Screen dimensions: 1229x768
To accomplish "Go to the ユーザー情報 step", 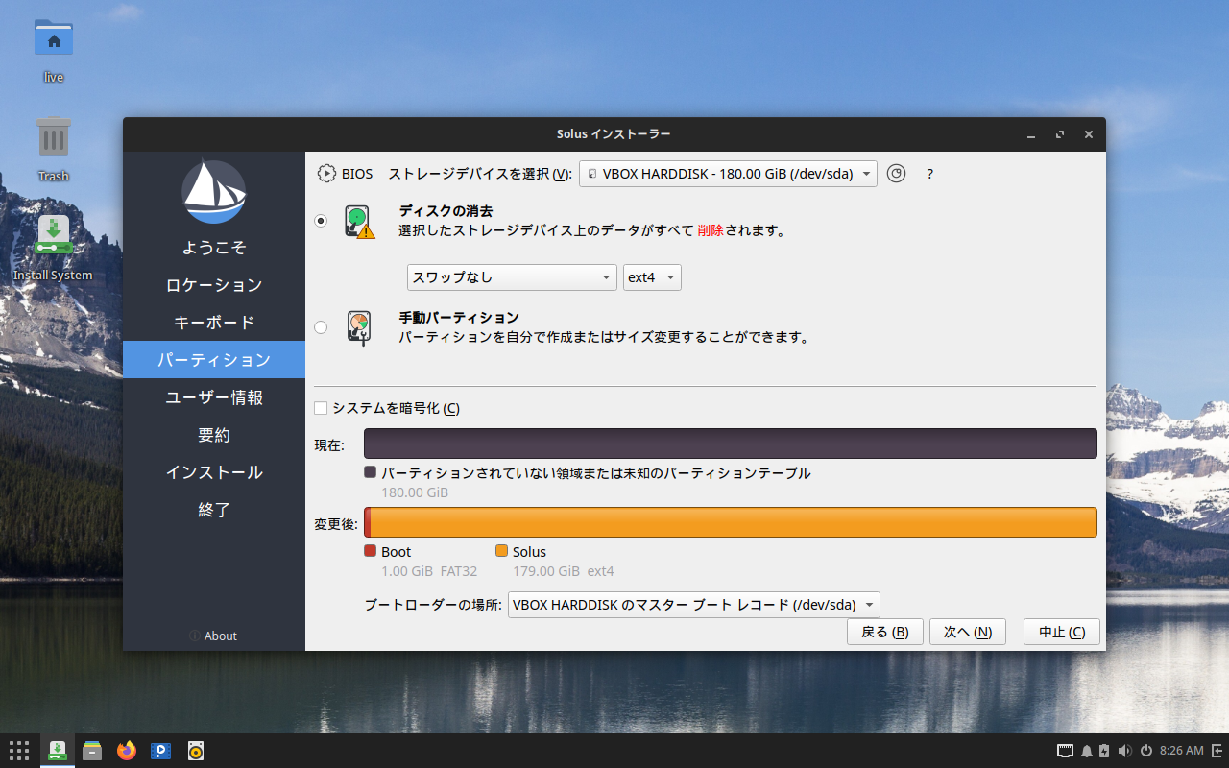I will click(214, 397).
